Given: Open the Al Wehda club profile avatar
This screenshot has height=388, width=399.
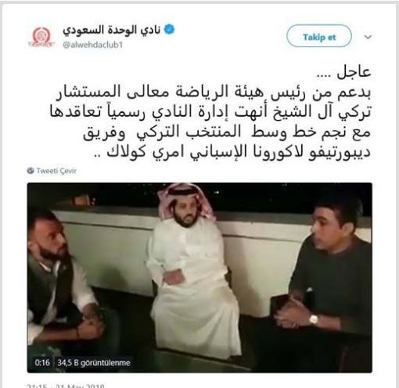Looking at the screenshot, I should click(x=41, y=37).
